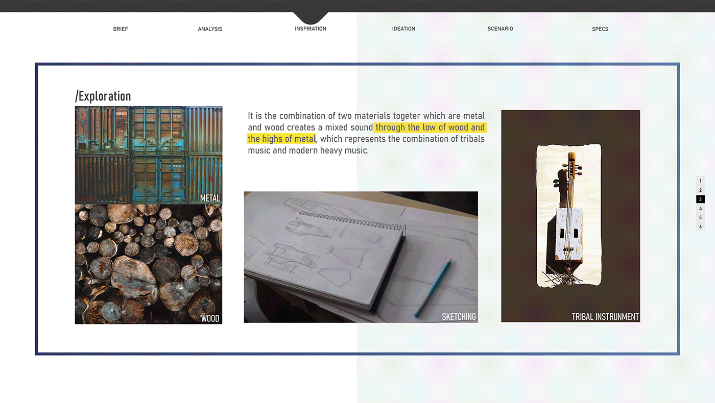Select the INSPIRATION tab

(311, 29)
